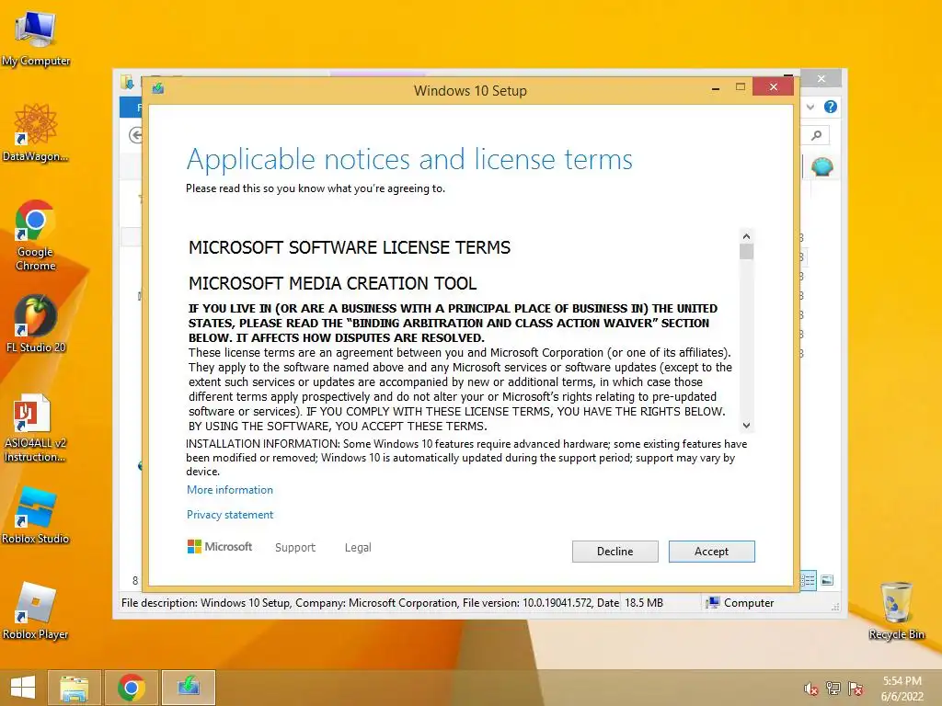Click the 'Applicable notices and license terms' title
This screenshot has width=942, height=706.
pos(409,160)
